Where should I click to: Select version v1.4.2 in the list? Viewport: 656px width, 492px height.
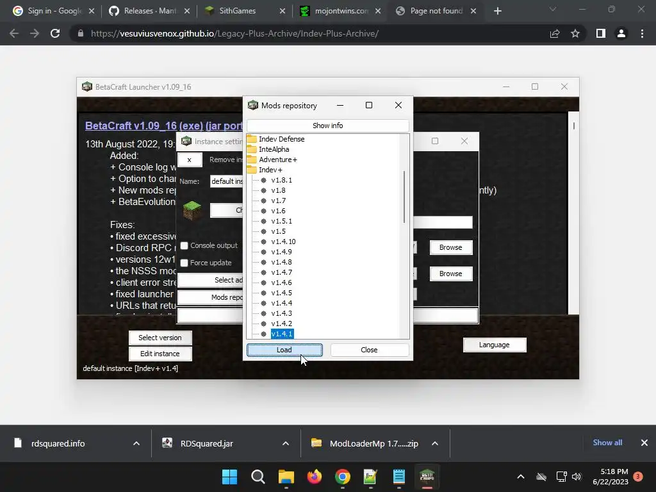(x=281, y=324)
